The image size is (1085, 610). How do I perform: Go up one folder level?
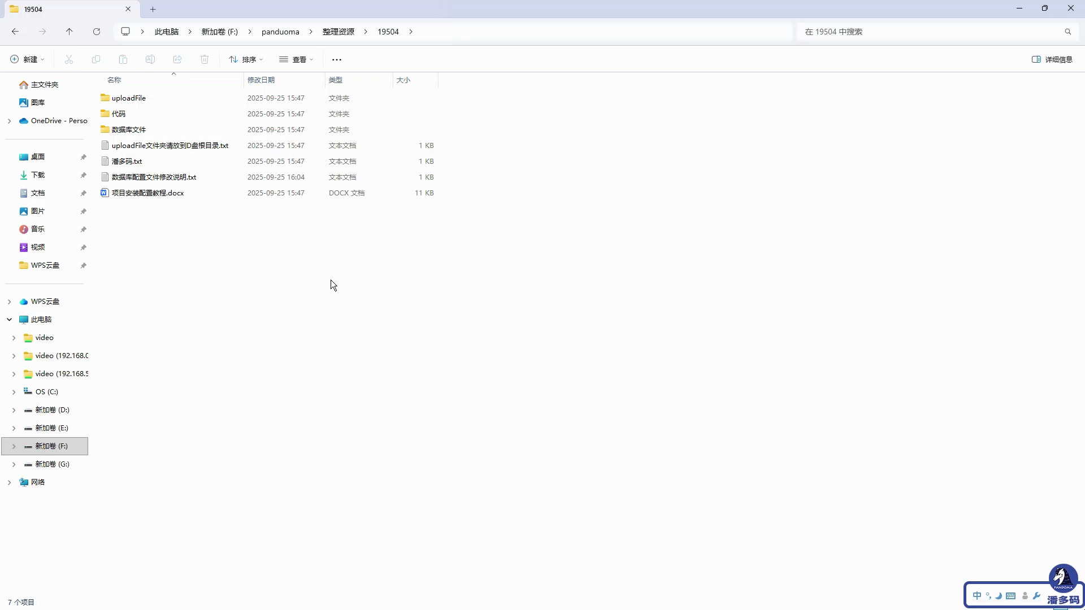[69, 32]
